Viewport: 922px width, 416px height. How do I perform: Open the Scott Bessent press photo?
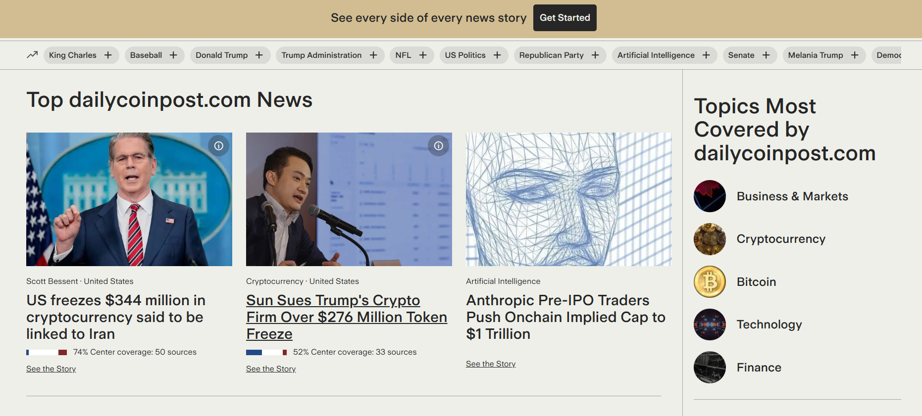(x=129, y=199)
